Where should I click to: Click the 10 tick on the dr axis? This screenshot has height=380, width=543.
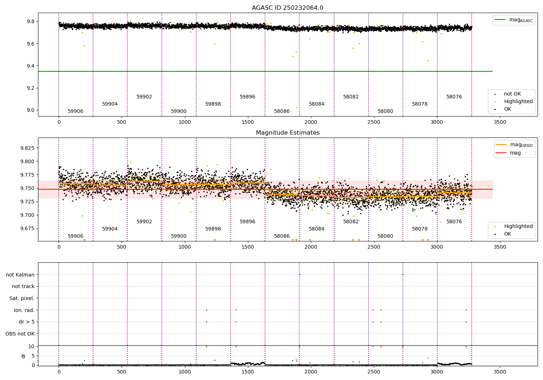[x=31, y=346]
